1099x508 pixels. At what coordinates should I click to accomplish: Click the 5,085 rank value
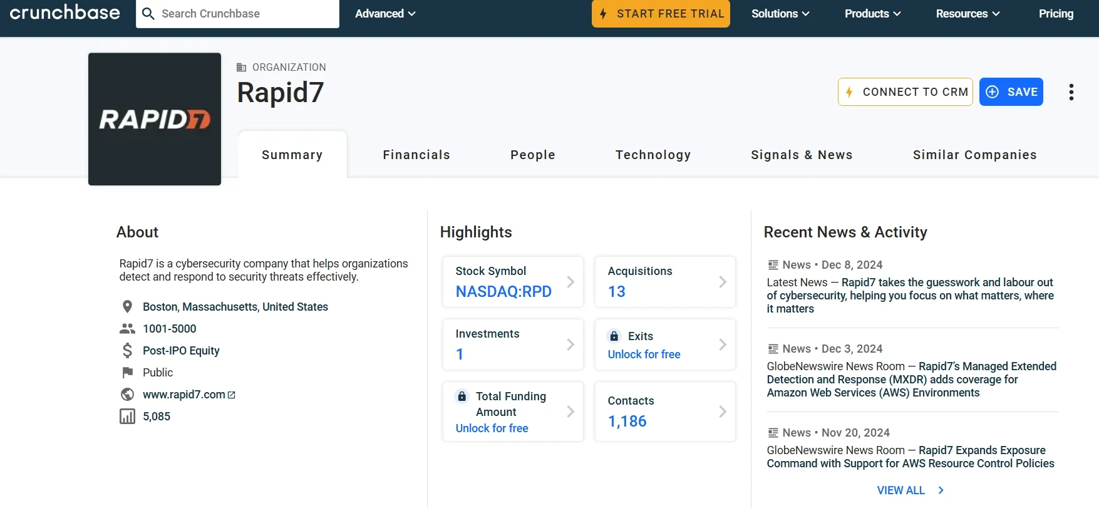coord(157,417)
